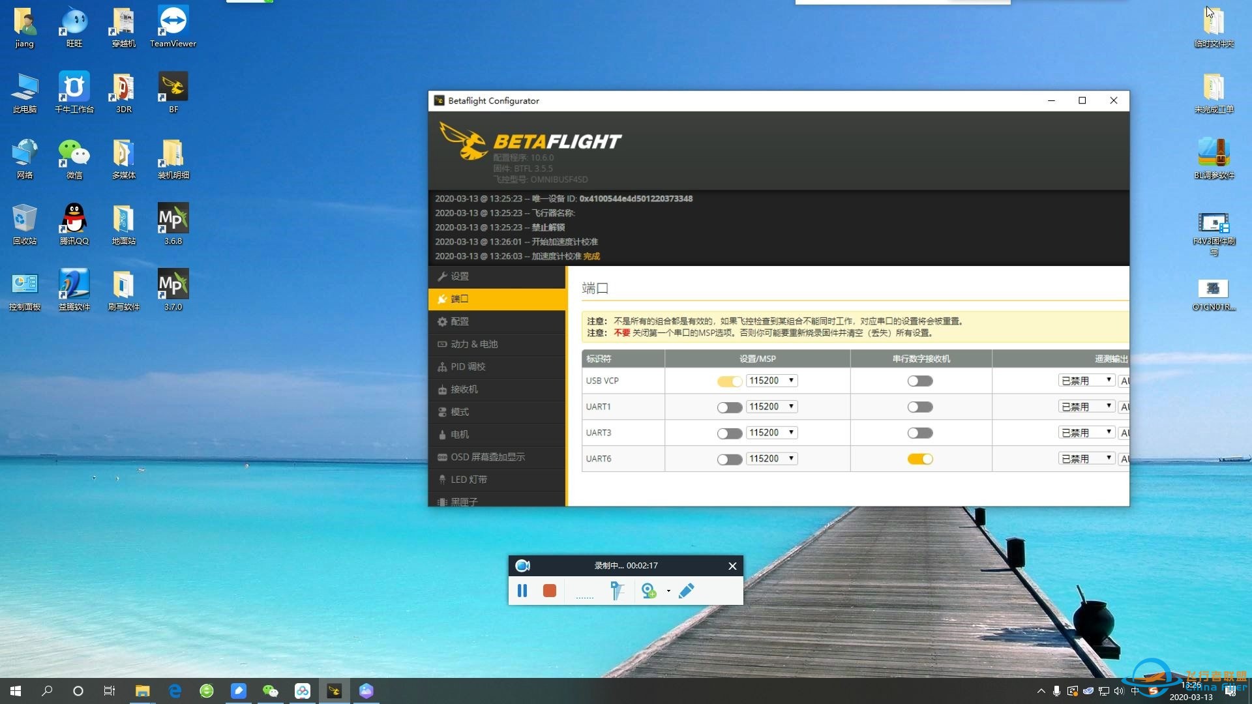The image size is (1252, 704).
Task: Open the 3DR desktop icon
Action: coord(123,93)
